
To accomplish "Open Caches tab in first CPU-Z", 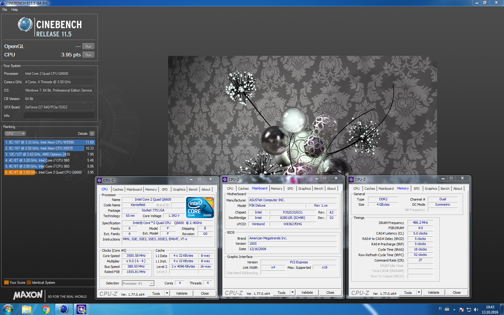I will [x=118, y=189].
